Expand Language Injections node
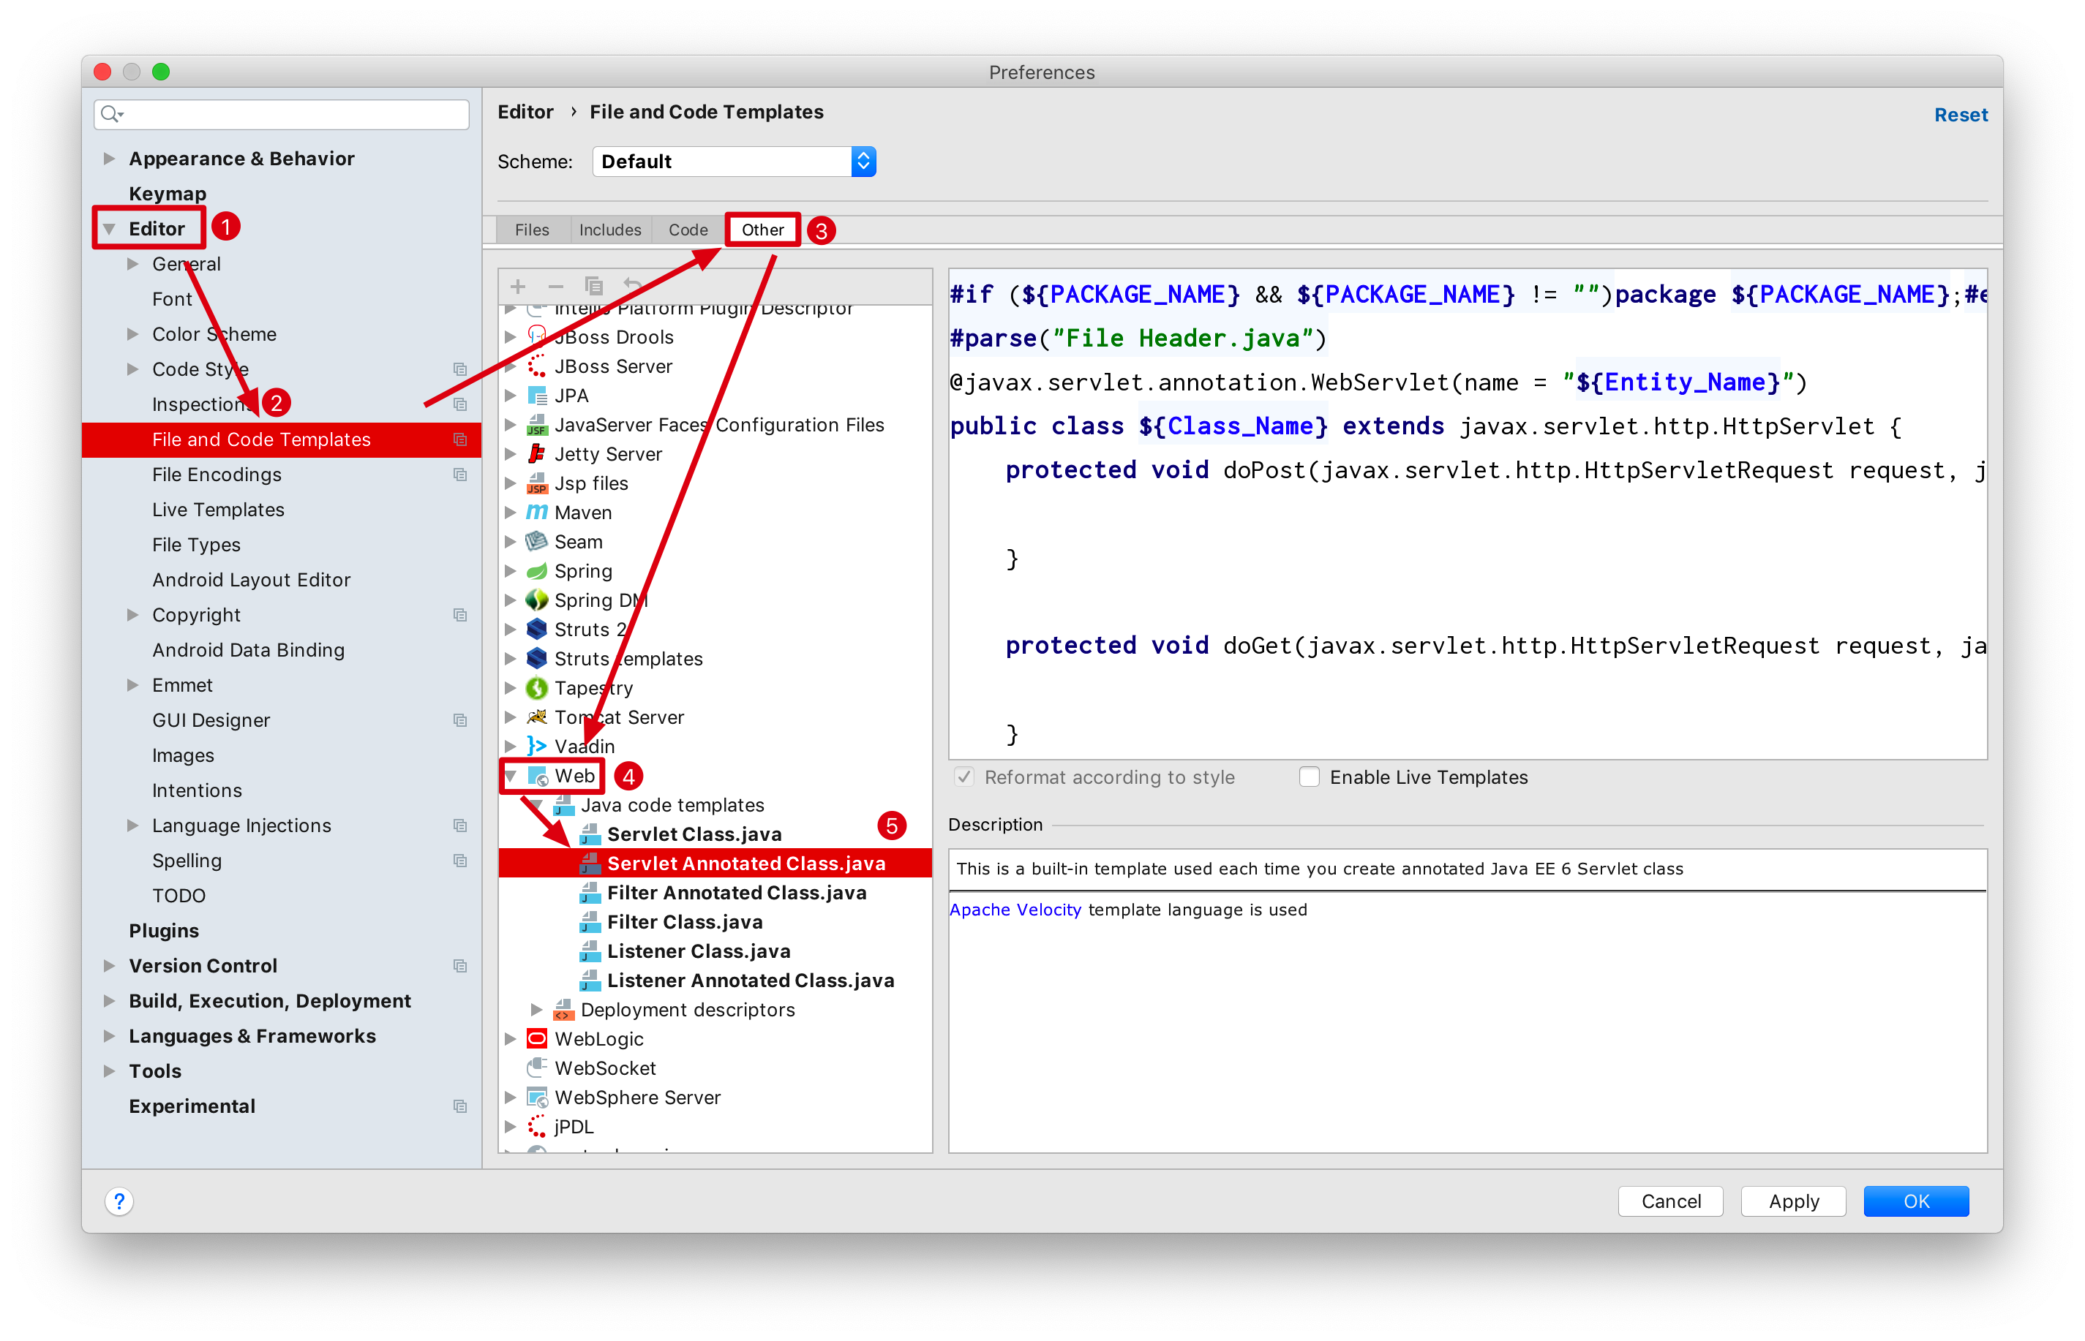Viewport: 2085px width, 1341px height. coord(132,826)
